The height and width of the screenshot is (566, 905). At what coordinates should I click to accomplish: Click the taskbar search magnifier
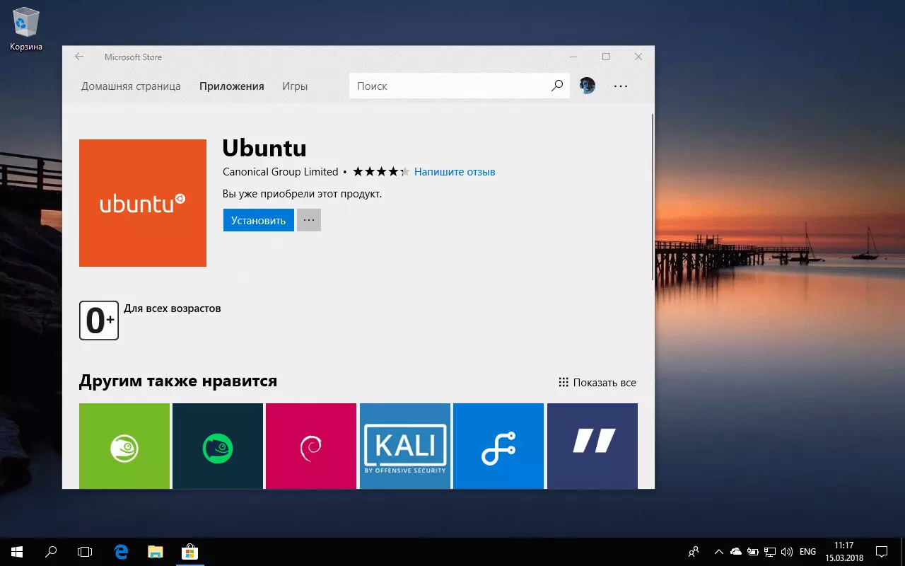[x=51, y=552]
